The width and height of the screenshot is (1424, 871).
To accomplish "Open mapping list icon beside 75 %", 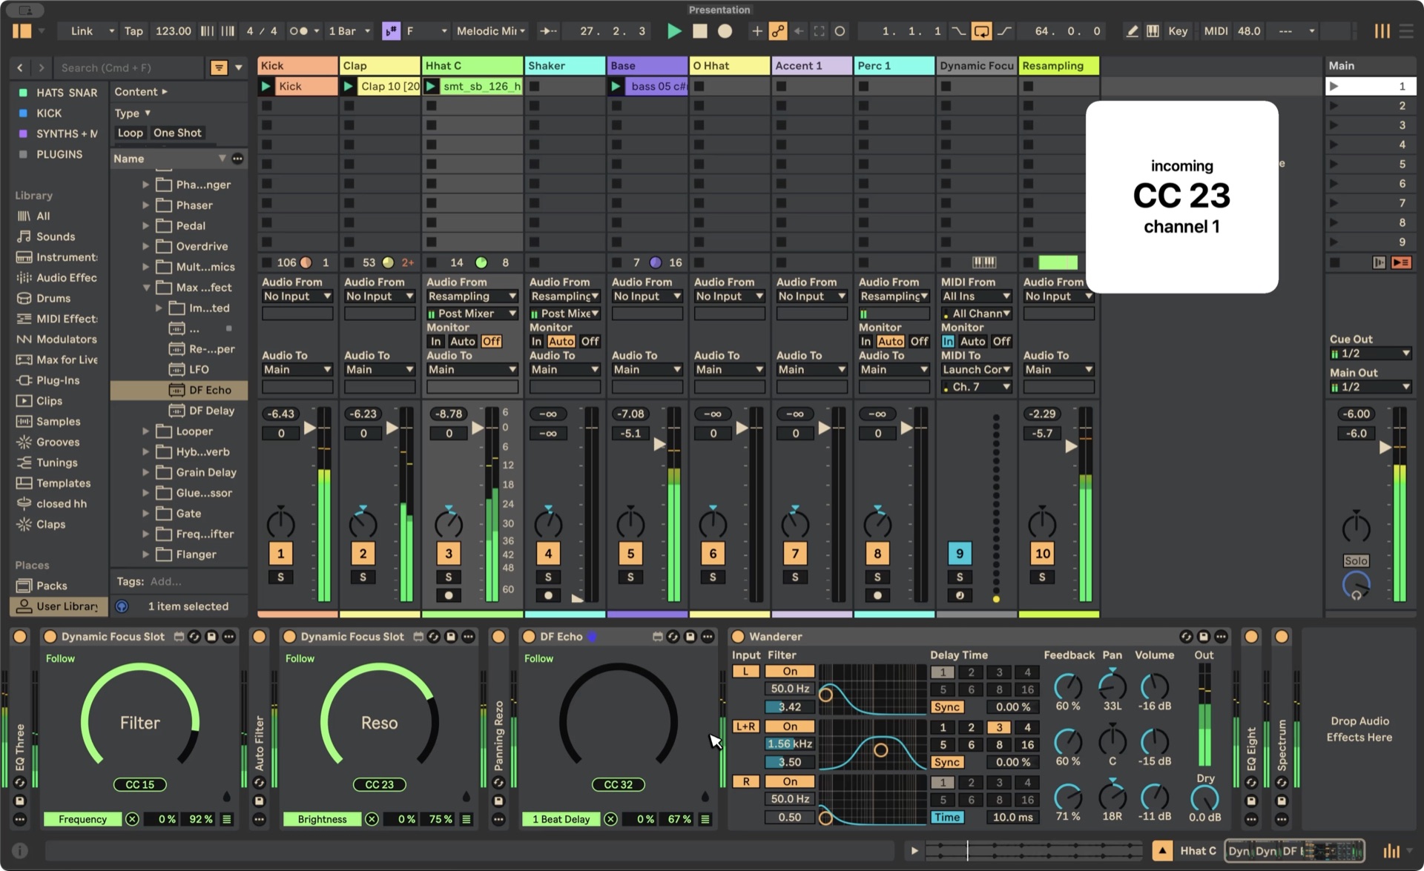I will coord(467,819).
